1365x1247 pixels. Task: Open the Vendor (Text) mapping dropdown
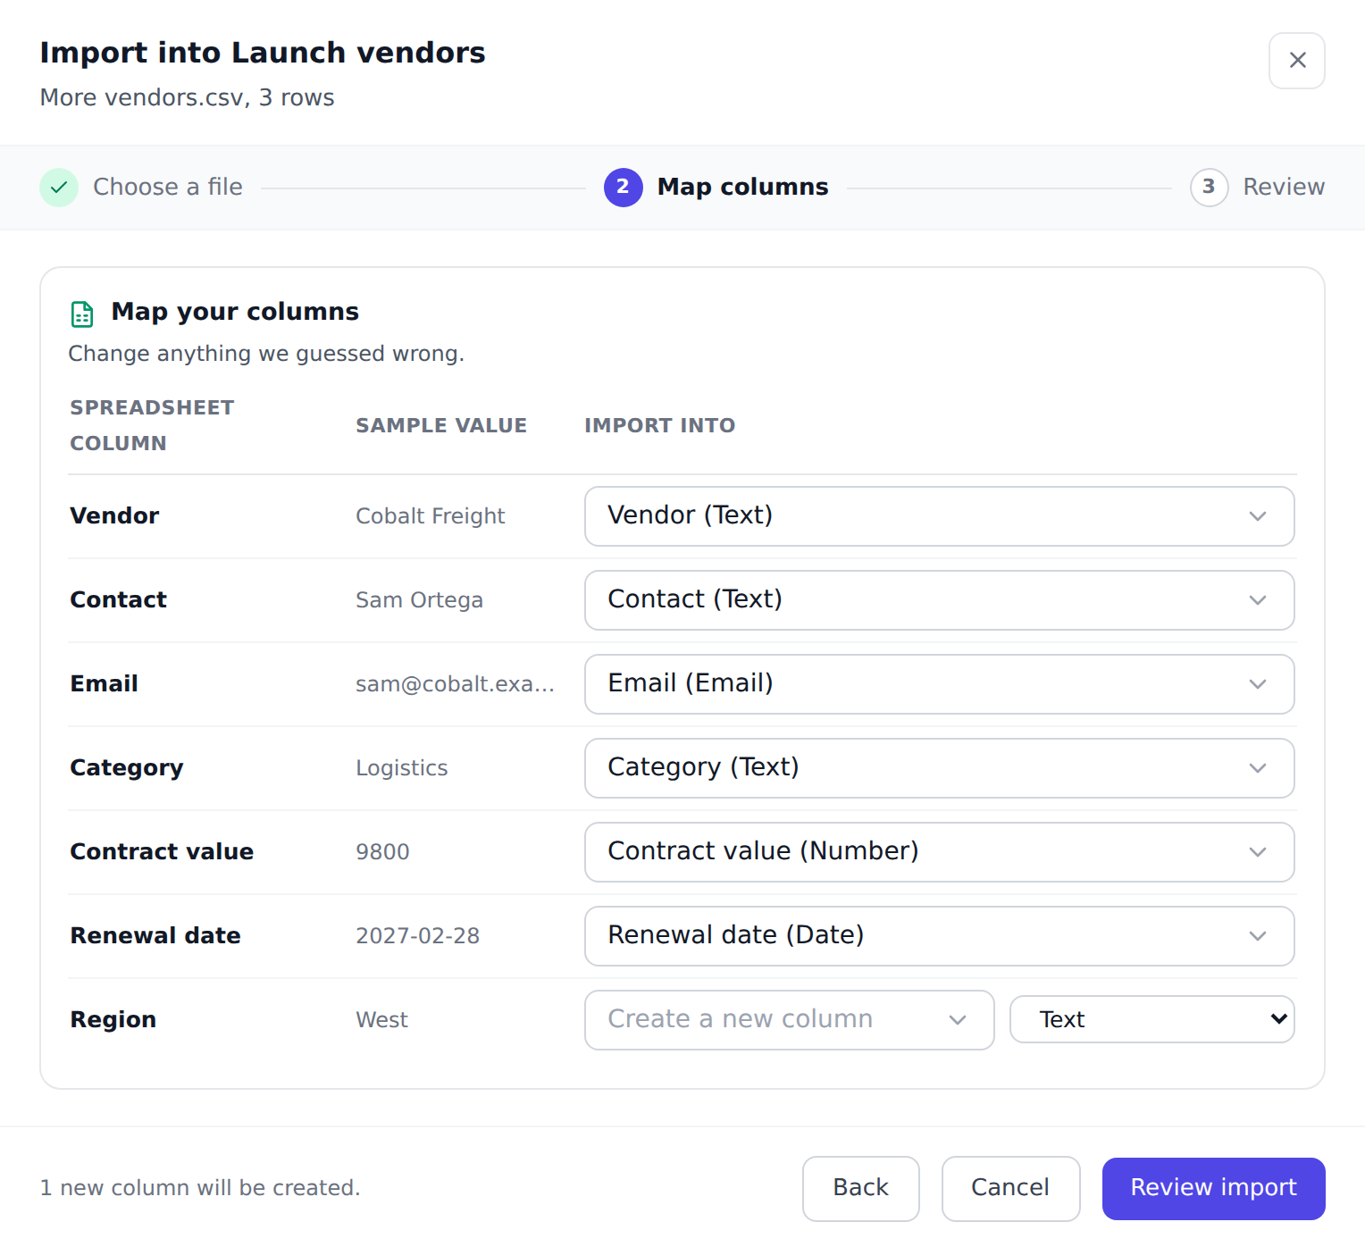(x=940, y=516)
